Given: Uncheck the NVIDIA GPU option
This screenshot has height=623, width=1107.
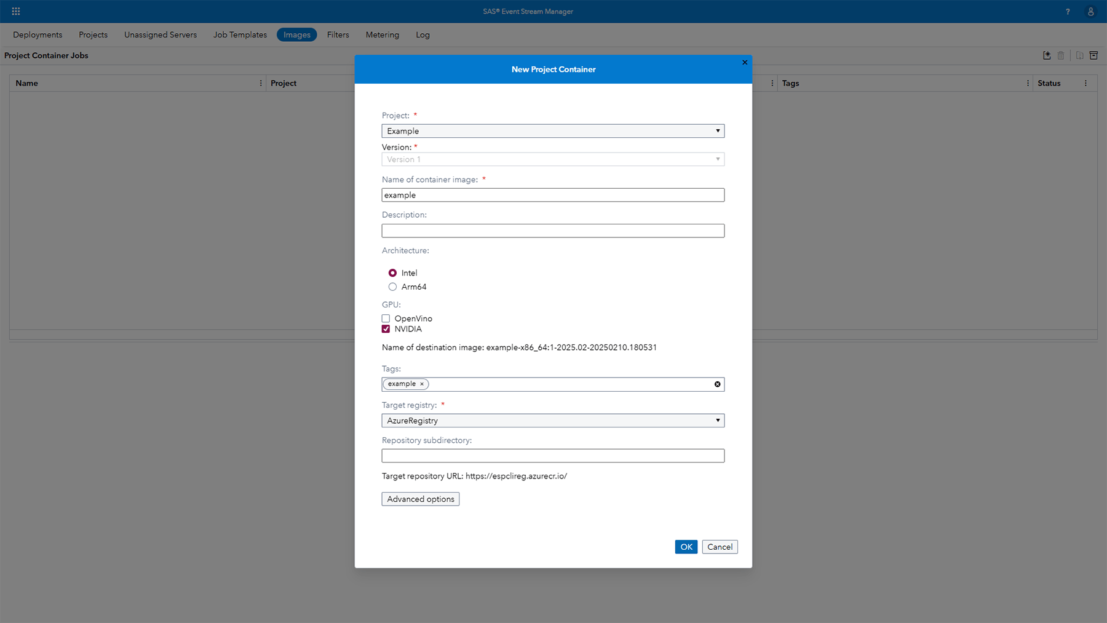Looking at the screenshot, I should pos(386,328).
